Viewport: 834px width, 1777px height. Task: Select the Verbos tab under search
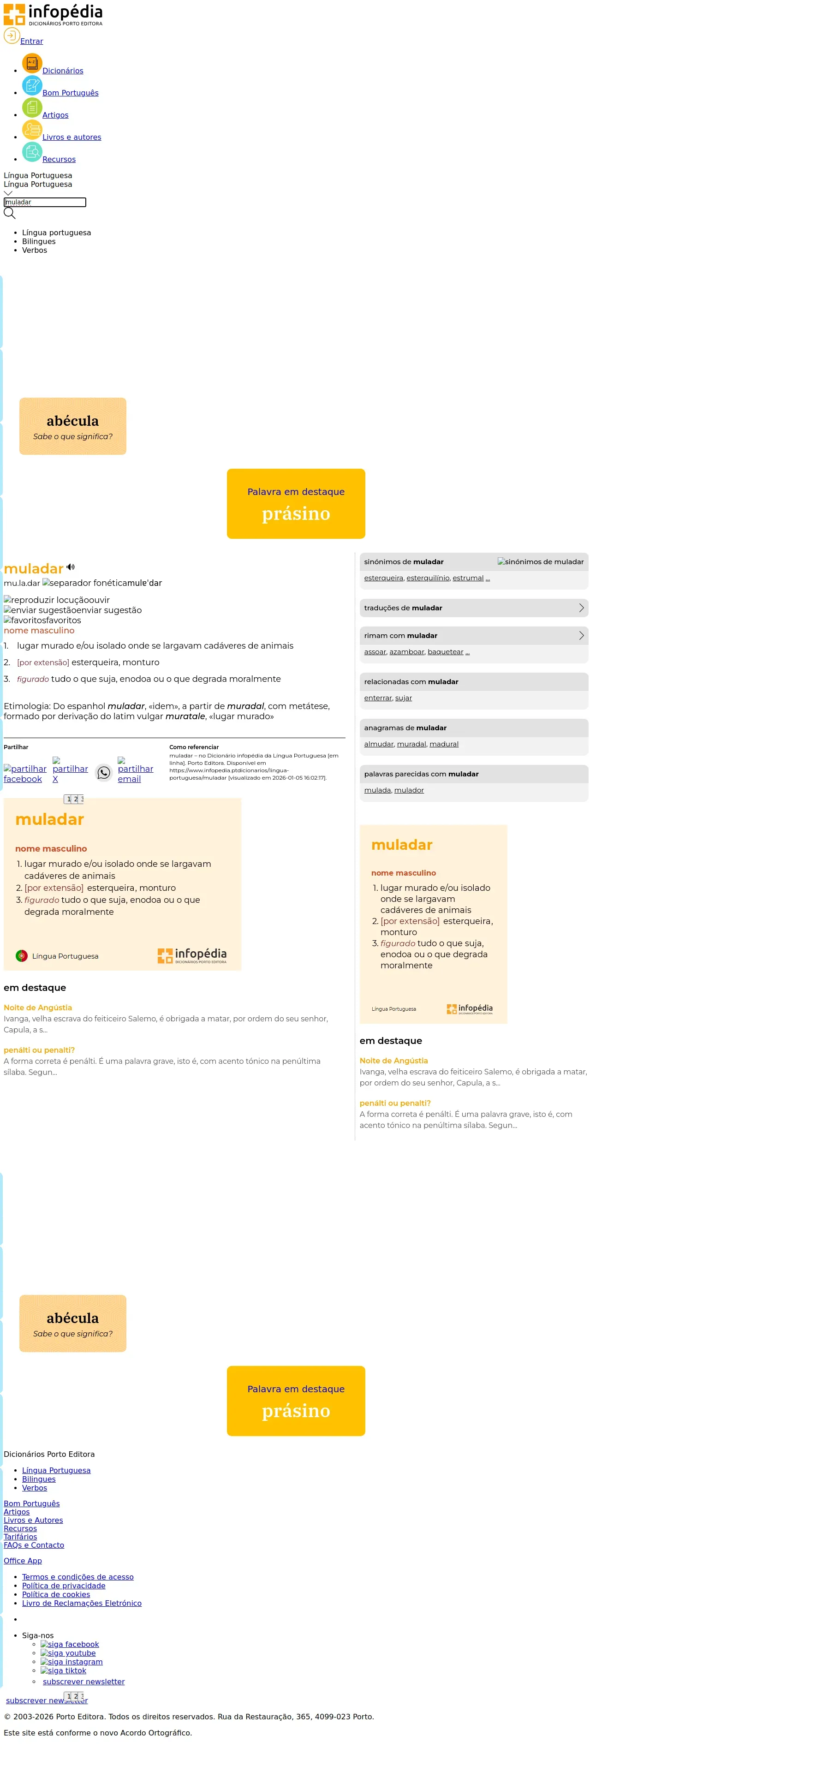[x=35, y=250]
